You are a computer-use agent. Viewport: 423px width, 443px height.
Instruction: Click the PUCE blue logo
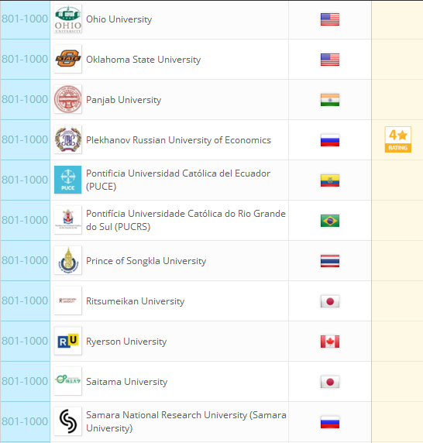click(68, 180)
